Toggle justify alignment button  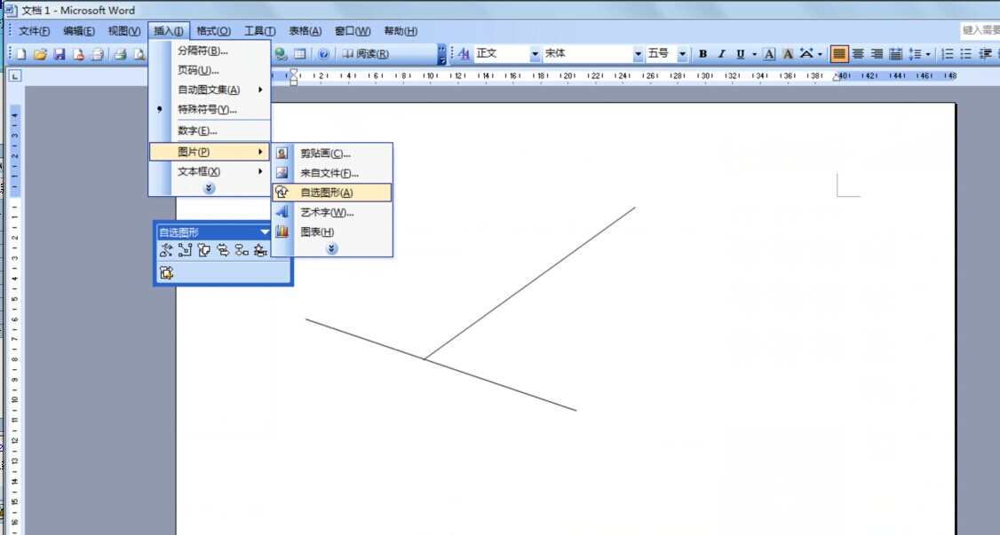pyautogui.click(x=838, y=54)
